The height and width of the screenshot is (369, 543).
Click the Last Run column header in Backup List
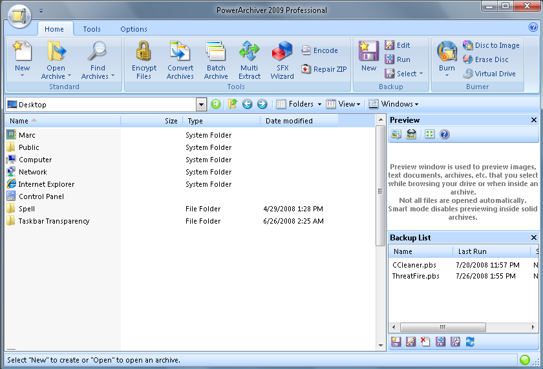click(491, 251)
